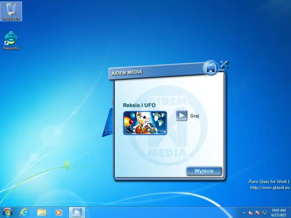Click the round Aidem Media logo badge

(211, 68)
